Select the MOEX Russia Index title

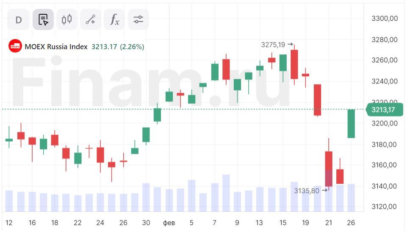pyautogui.click(x=56, y=47)
